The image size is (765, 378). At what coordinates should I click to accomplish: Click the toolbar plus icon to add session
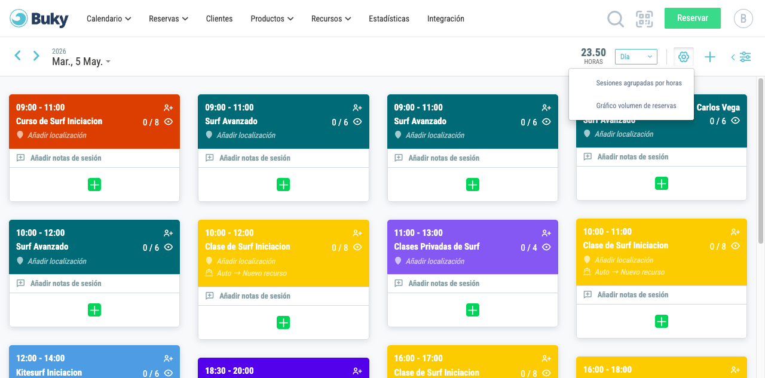tap(710, 57)
